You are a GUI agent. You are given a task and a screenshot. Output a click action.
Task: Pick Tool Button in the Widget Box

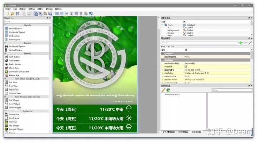[x=14, y=61]
